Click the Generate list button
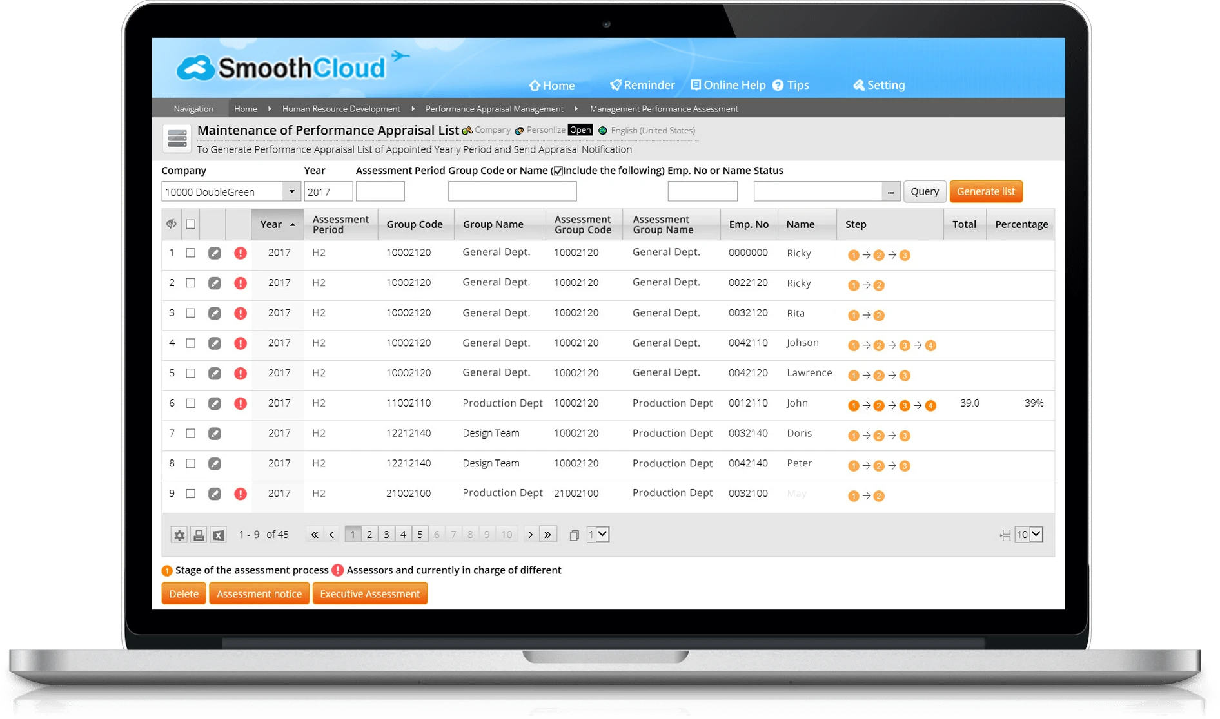 [x=986, y=191]
